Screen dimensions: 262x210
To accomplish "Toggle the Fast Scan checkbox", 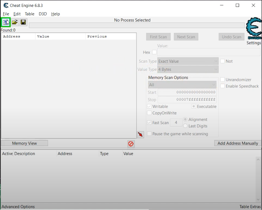I will pyautogui.click(x=149, y=123).
